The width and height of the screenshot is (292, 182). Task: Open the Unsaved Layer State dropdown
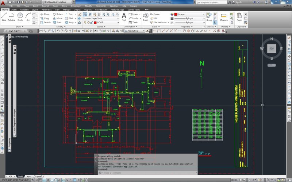100,18
